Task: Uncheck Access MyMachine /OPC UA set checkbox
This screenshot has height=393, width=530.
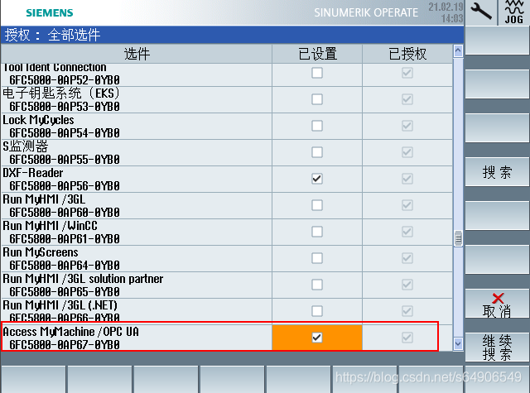Action: tap(316, 338)
